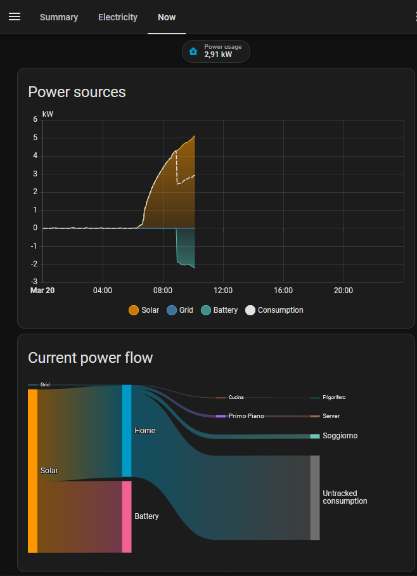
Task: Toggle Solar series in chart legend
Action: click(144, 310)
